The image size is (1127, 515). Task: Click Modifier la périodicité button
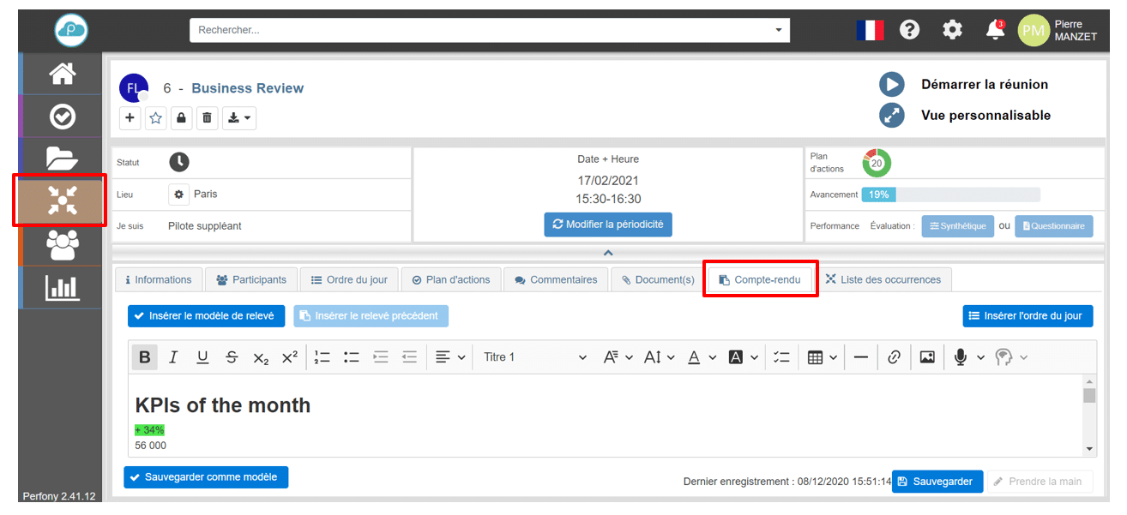tap(608, 225)
